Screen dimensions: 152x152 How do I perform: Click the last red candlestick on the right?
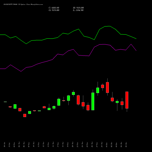(x=127, y=100)
